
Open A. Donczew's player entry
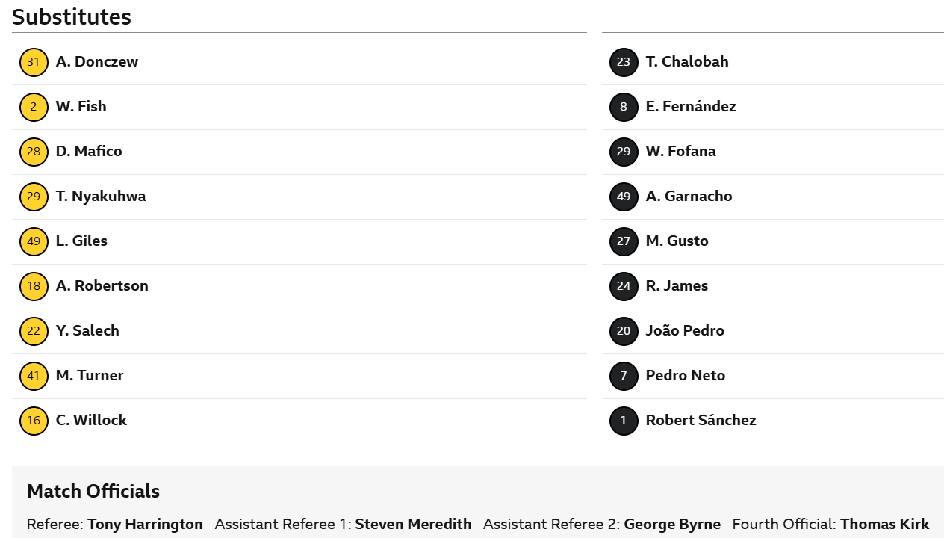97,61
